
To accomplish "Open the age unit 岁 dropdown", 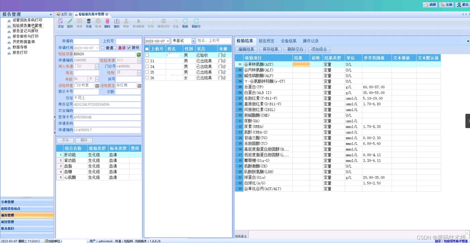I will 97,79.
